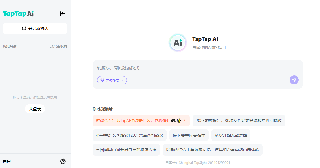
Task: Click the round TapTap Ai avatar icon
Action: pos(178,43)
